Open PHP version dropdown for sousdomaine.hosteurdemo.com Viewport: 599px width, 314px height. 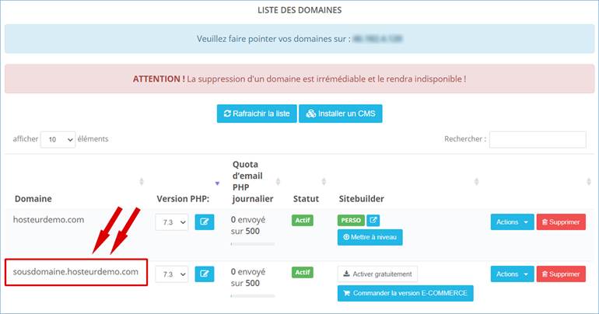point(172,274)
